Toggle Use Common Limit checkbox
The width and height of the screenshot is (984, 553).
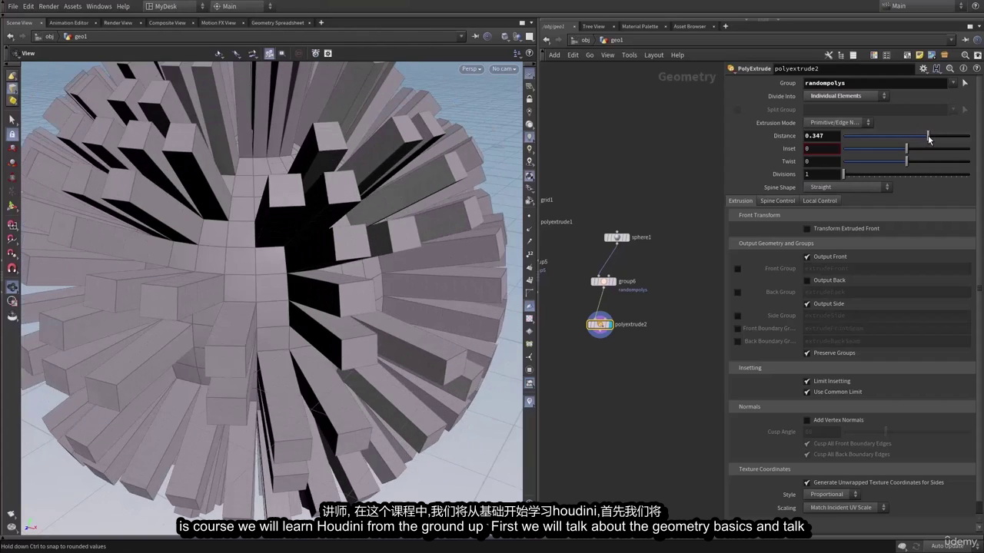coord(806,392)
